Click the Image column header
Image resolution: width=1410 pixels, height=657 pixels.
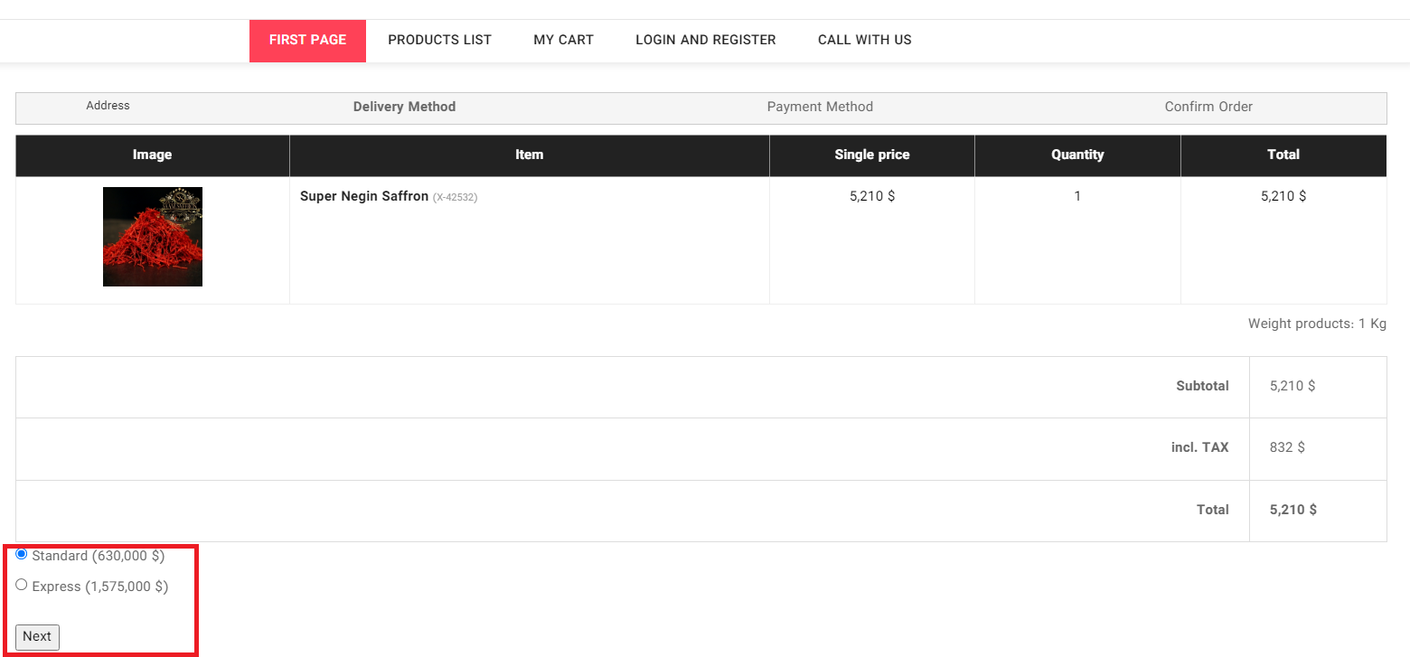152,155
